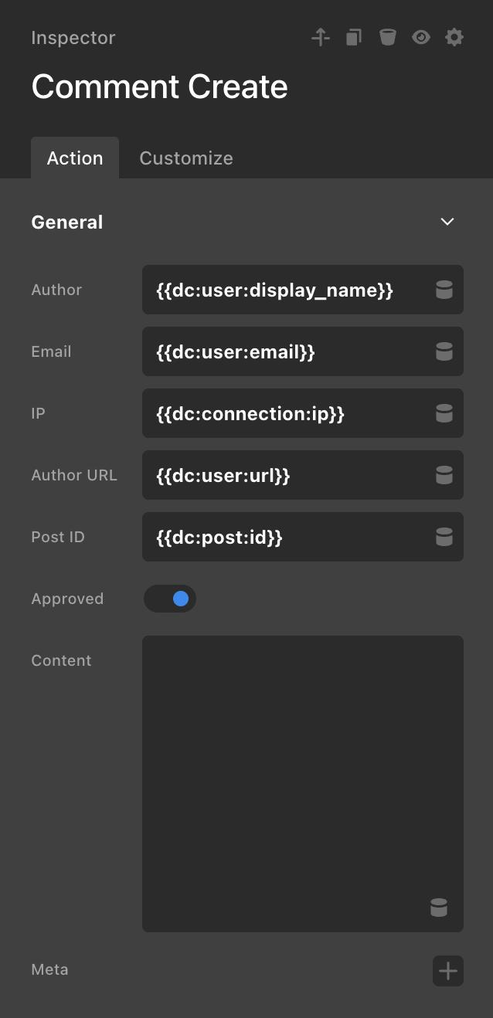Open dynamic content picker for IP field
The height and width of the screenshot is (1018, 493).
click(x=444, y=413)
